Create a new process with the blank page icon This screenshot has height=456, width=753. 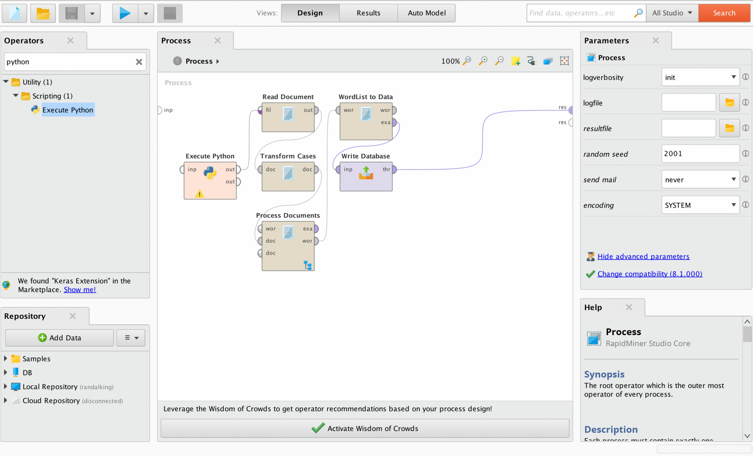[15, 13]
